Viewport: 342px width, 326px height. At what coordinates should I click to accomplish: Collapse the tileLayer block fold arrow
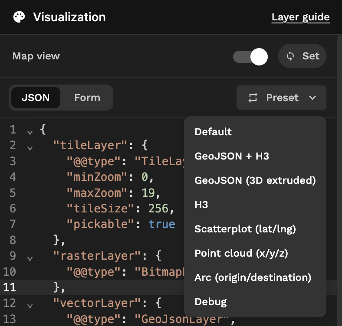click(30, 148)
